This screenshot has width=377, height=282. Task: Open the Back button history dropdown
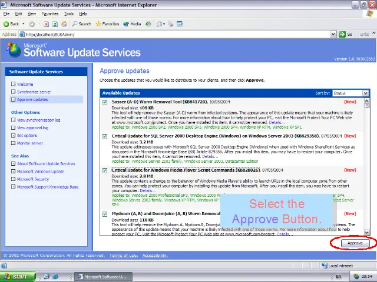click(x=24, y=23)
